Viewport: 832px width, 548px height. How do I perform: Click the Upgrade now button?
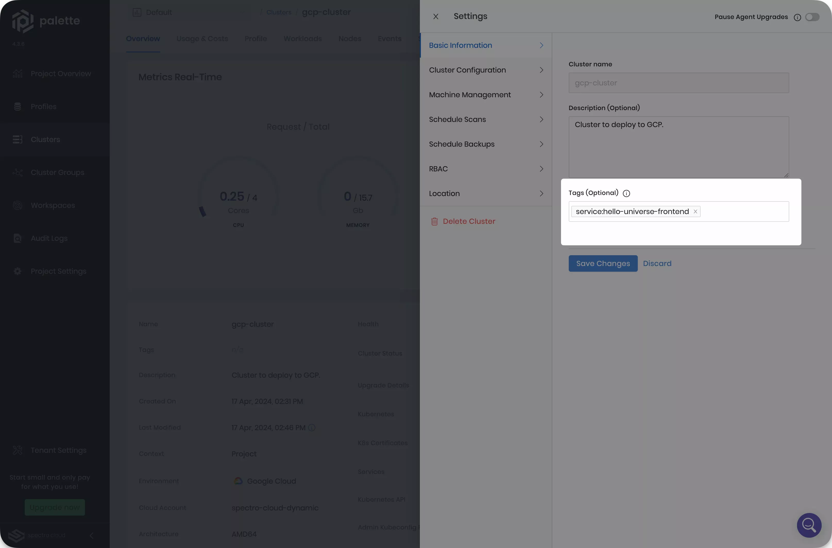(55, 507)
